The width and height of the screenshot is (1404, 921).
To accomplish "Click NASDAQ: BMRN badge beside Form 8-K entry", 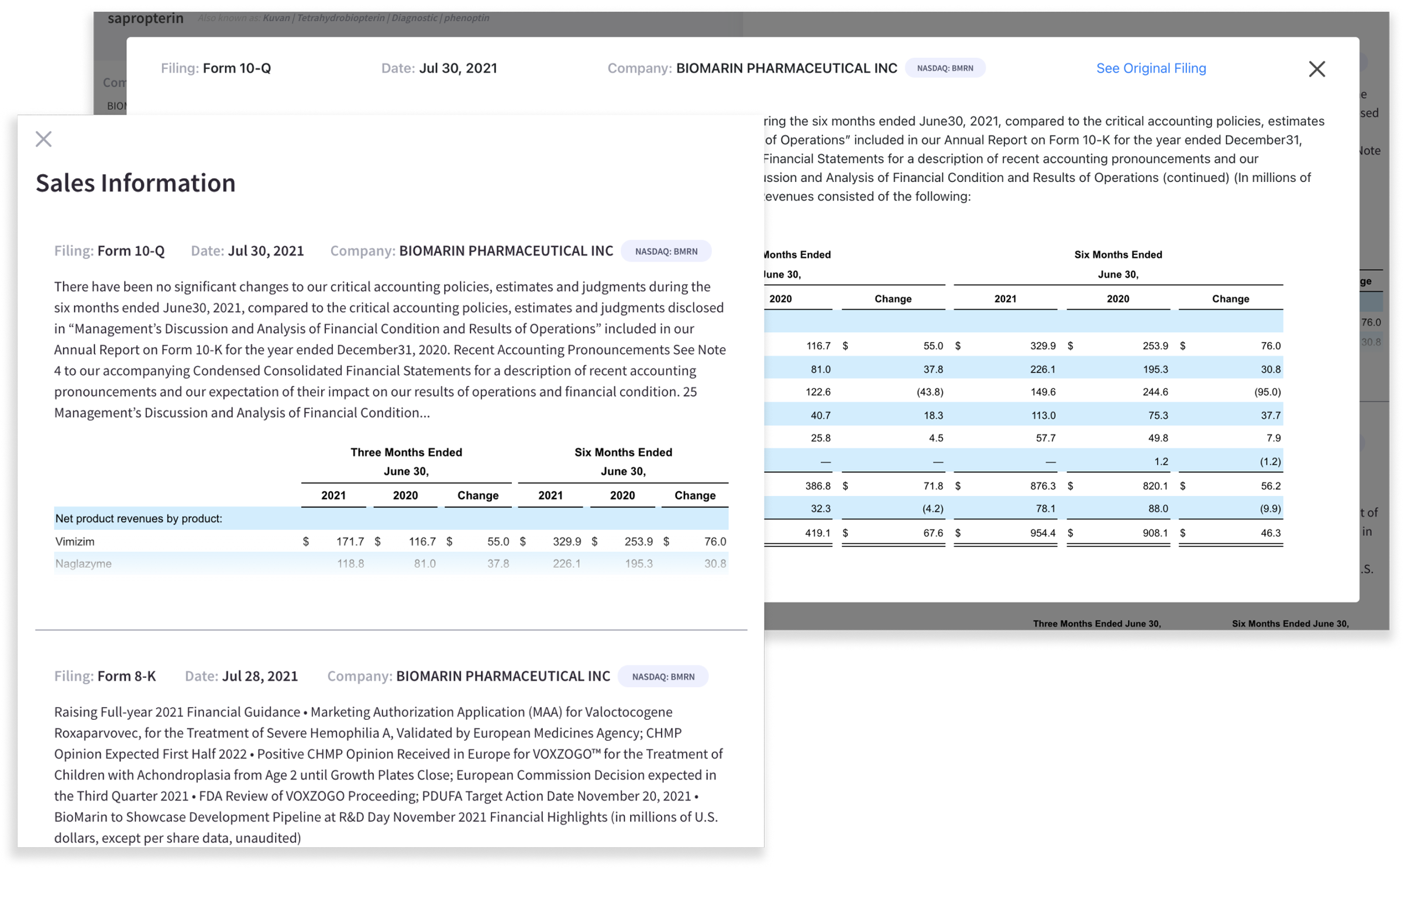I will click(x=662, y=677).
